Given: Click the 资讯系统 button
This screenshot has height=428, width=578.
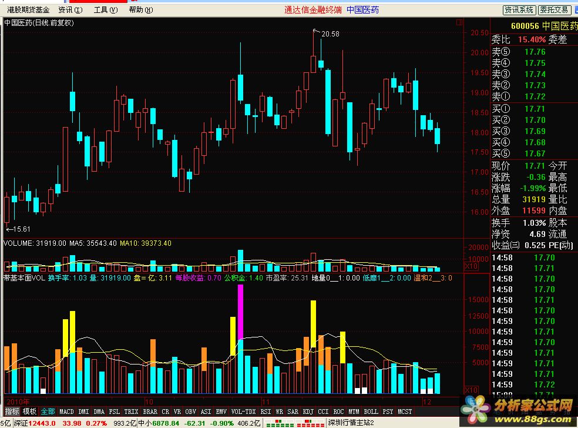Looking at the screenshot, I should [519, 10].
